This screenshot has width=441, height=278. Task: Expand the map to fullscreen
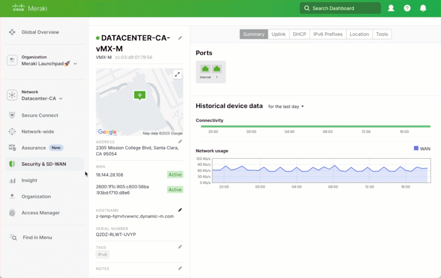click(177, 75)
